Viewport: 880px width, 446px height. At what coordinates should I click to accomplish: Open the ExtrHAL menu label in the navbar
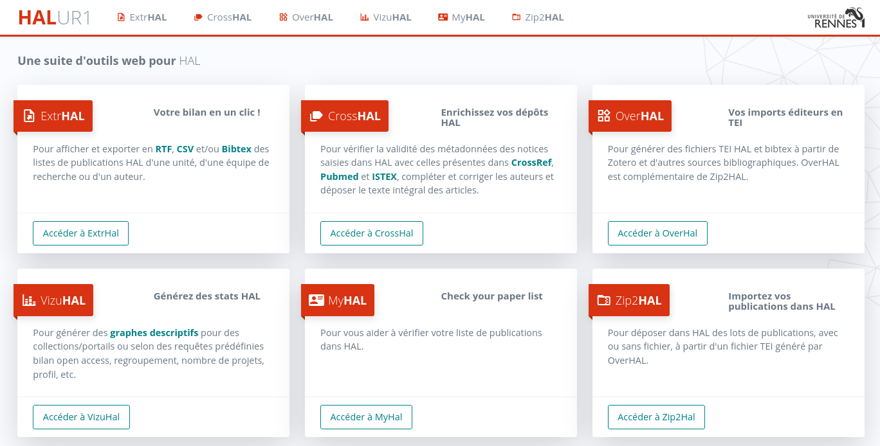coord(148,17)
